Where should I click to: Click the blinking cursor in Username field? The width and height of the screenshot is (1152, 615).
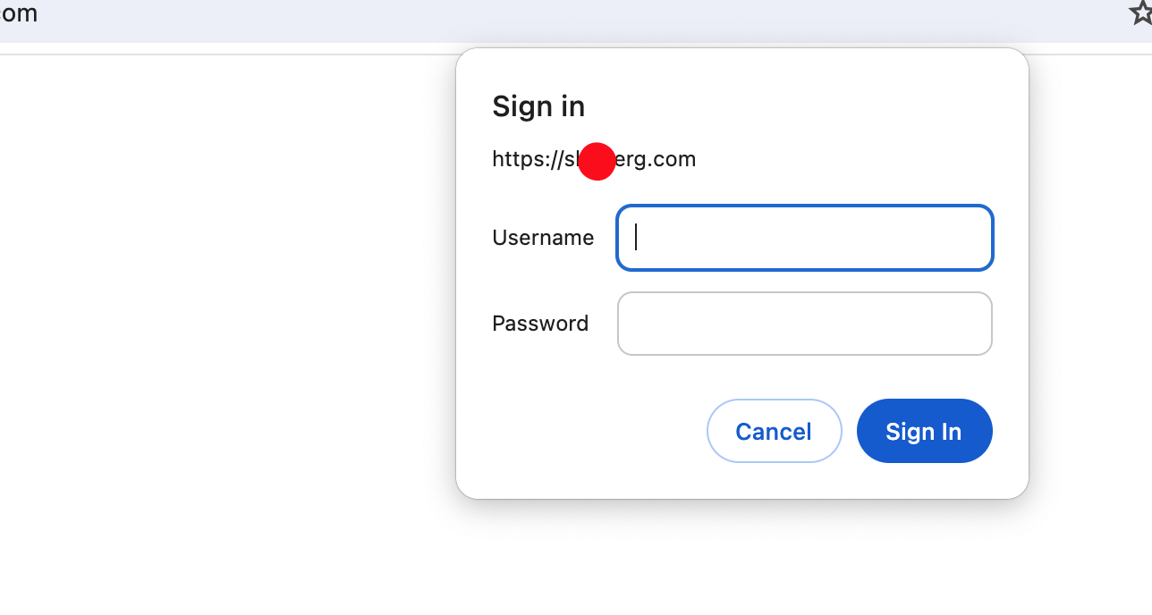point(636,237)
